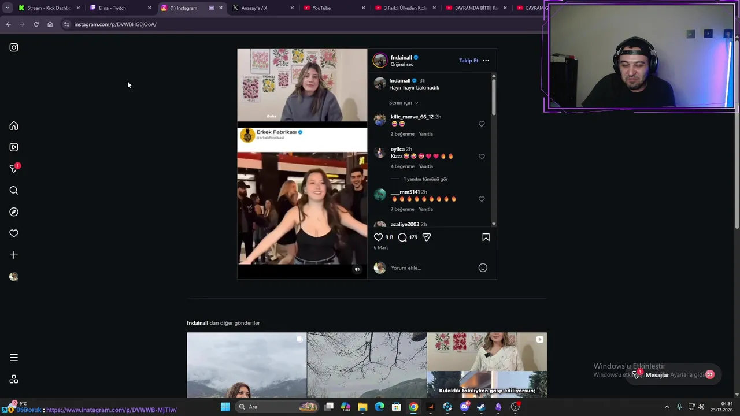Toggle video sound with speaker icon

(357, 269)
